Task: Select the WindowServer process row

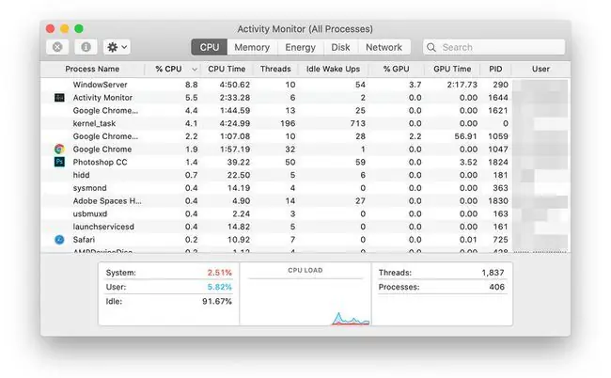Action: point(305,85)
